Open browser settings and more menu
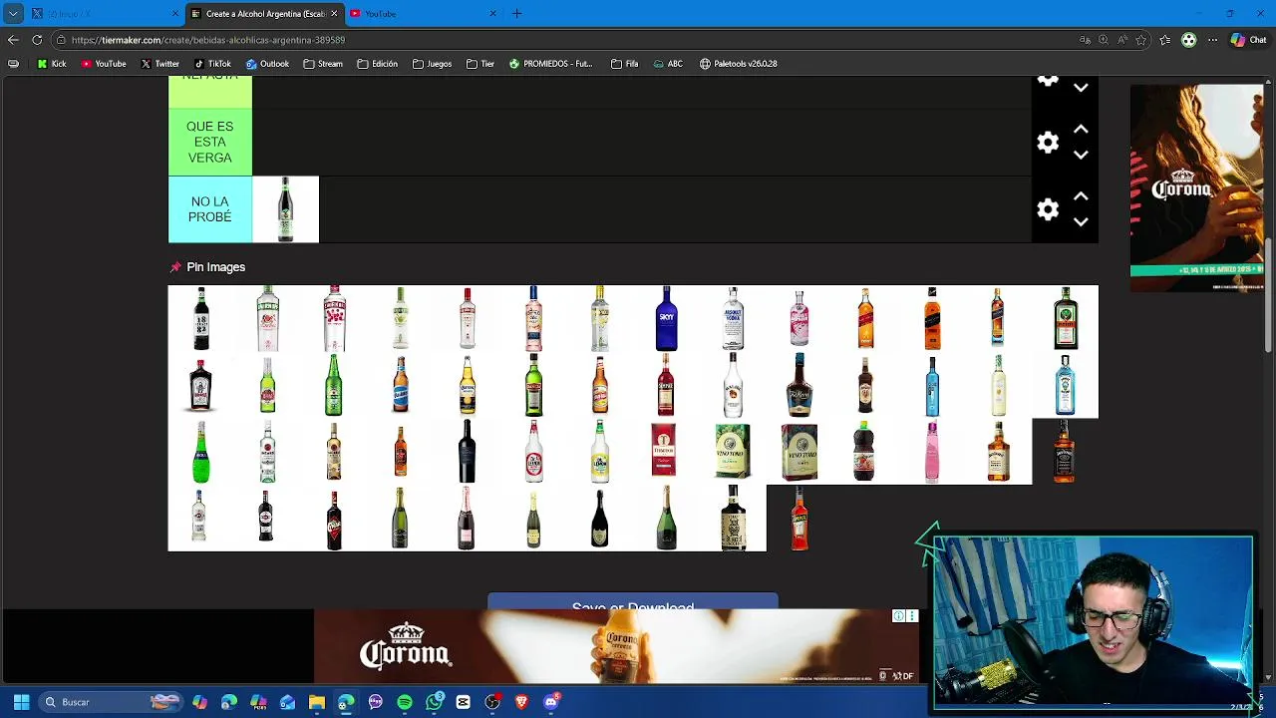The height and width of the screenshot is (718, 1276). 1212,40
